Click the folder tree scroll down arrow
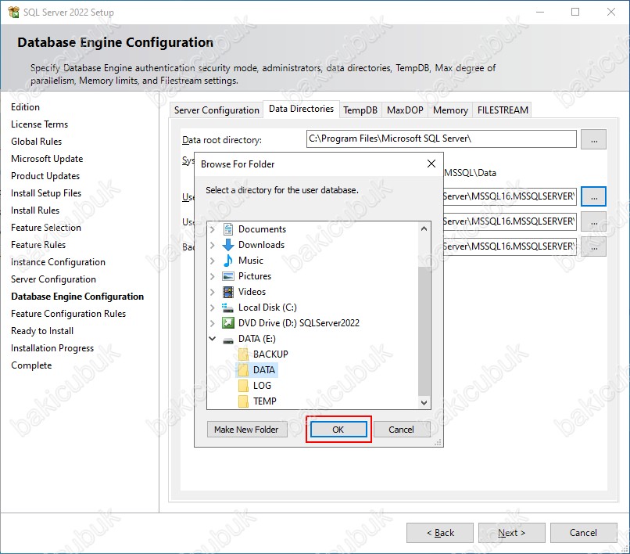This screenshot has height=554, width=630. pos(424,402)
